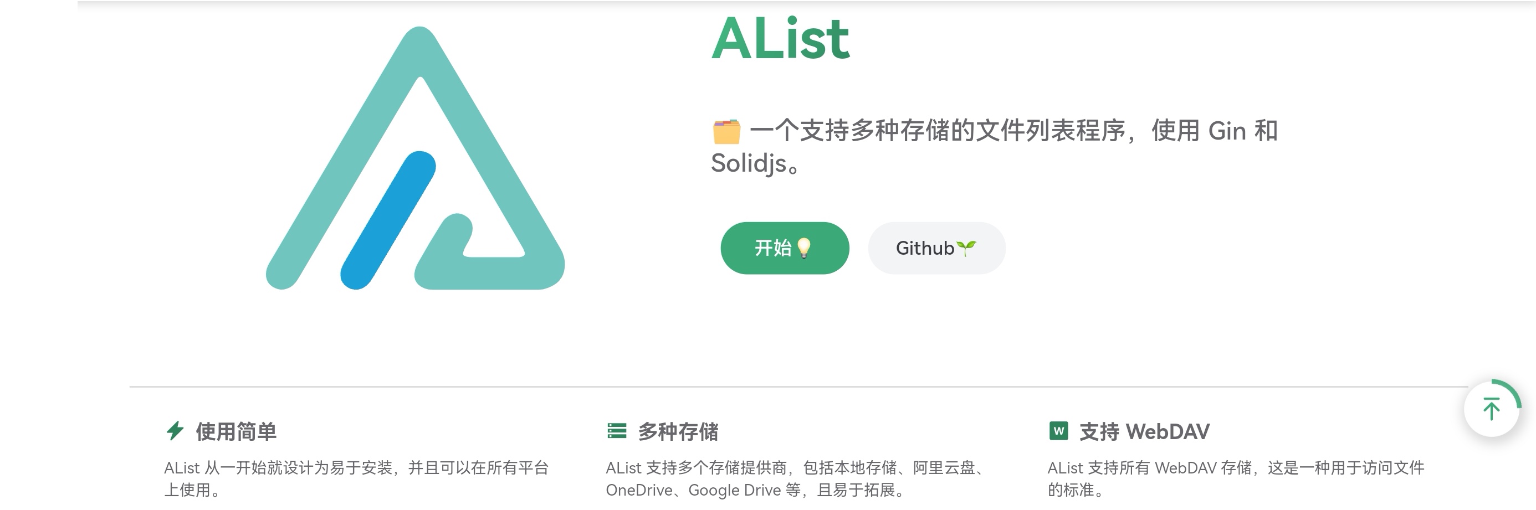Open the Github link button

pyautogui.click(x=937, y=248)
